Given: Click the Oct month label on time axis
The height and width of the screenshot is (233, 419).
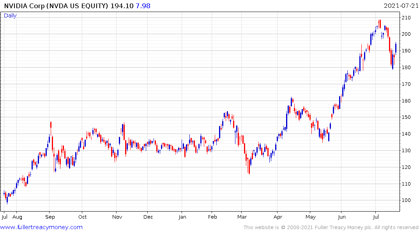Looking at the screenshot, I should [83, 217].
